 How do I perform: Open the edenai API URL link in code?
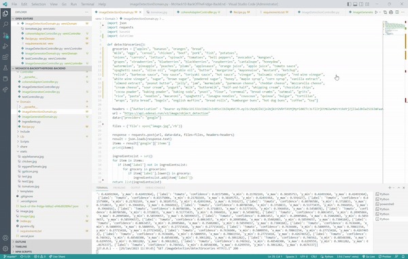pos(167,114)
